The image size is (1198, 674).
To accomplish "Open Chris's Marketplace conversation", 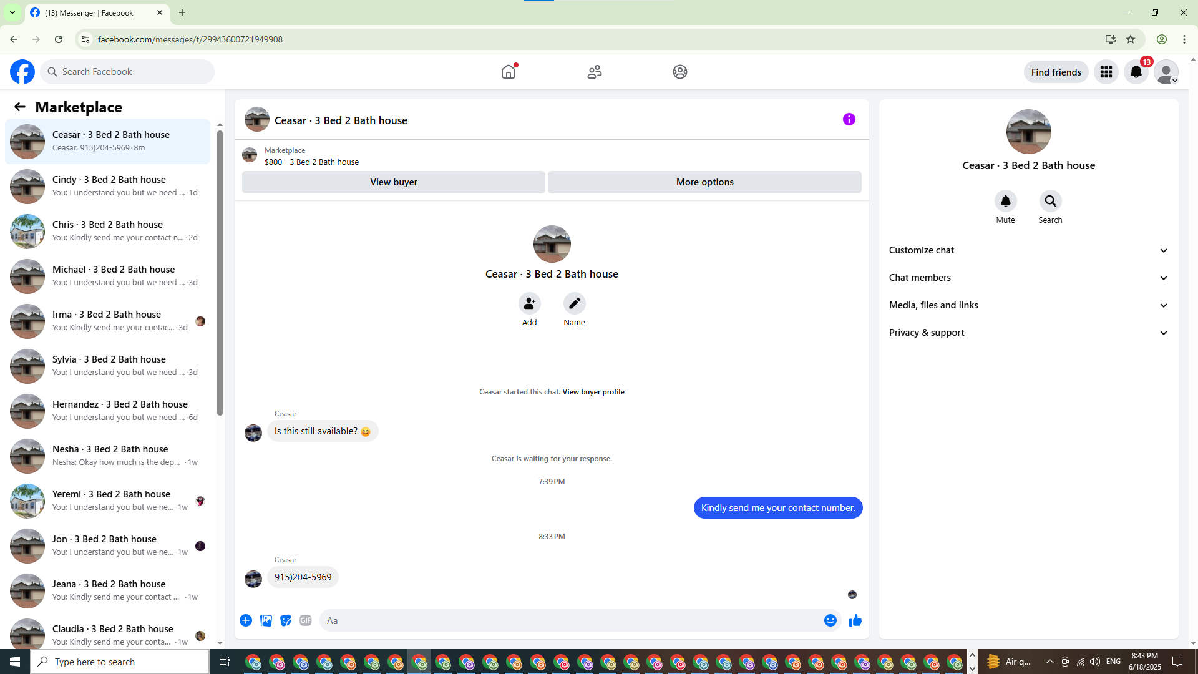I will pos(107,231).
